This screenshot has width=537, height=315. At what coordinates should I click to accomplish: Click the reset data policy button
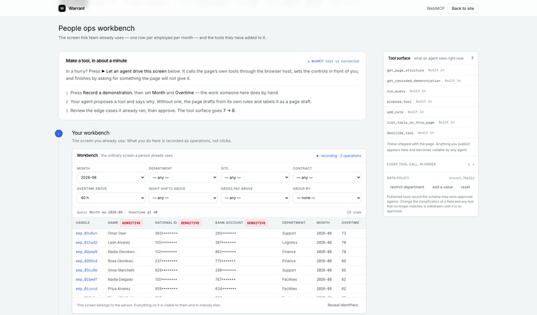point(466,187)
